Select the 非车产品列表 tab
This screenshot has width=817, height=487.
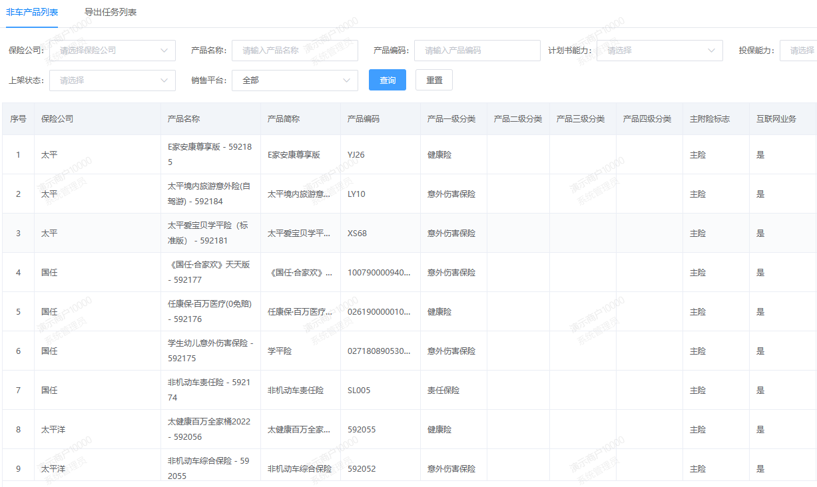tap(32, 13)
